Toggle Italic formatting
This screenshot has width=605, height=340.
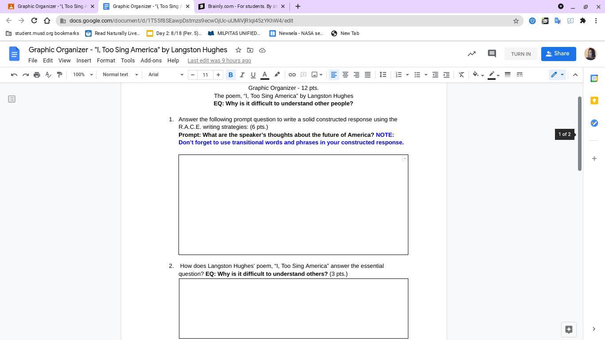[x=242, y=75]
